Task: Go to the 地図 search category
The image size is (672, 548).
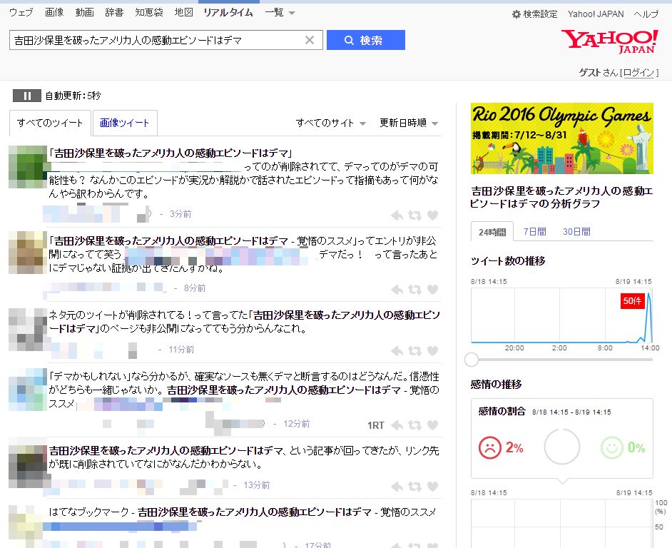Action: 184,12
